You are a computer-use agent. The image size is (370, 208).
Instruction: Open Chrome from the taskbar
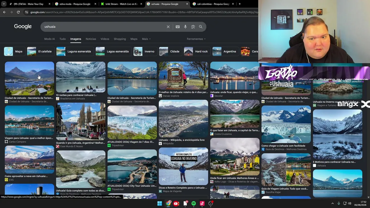pos(168,204)
